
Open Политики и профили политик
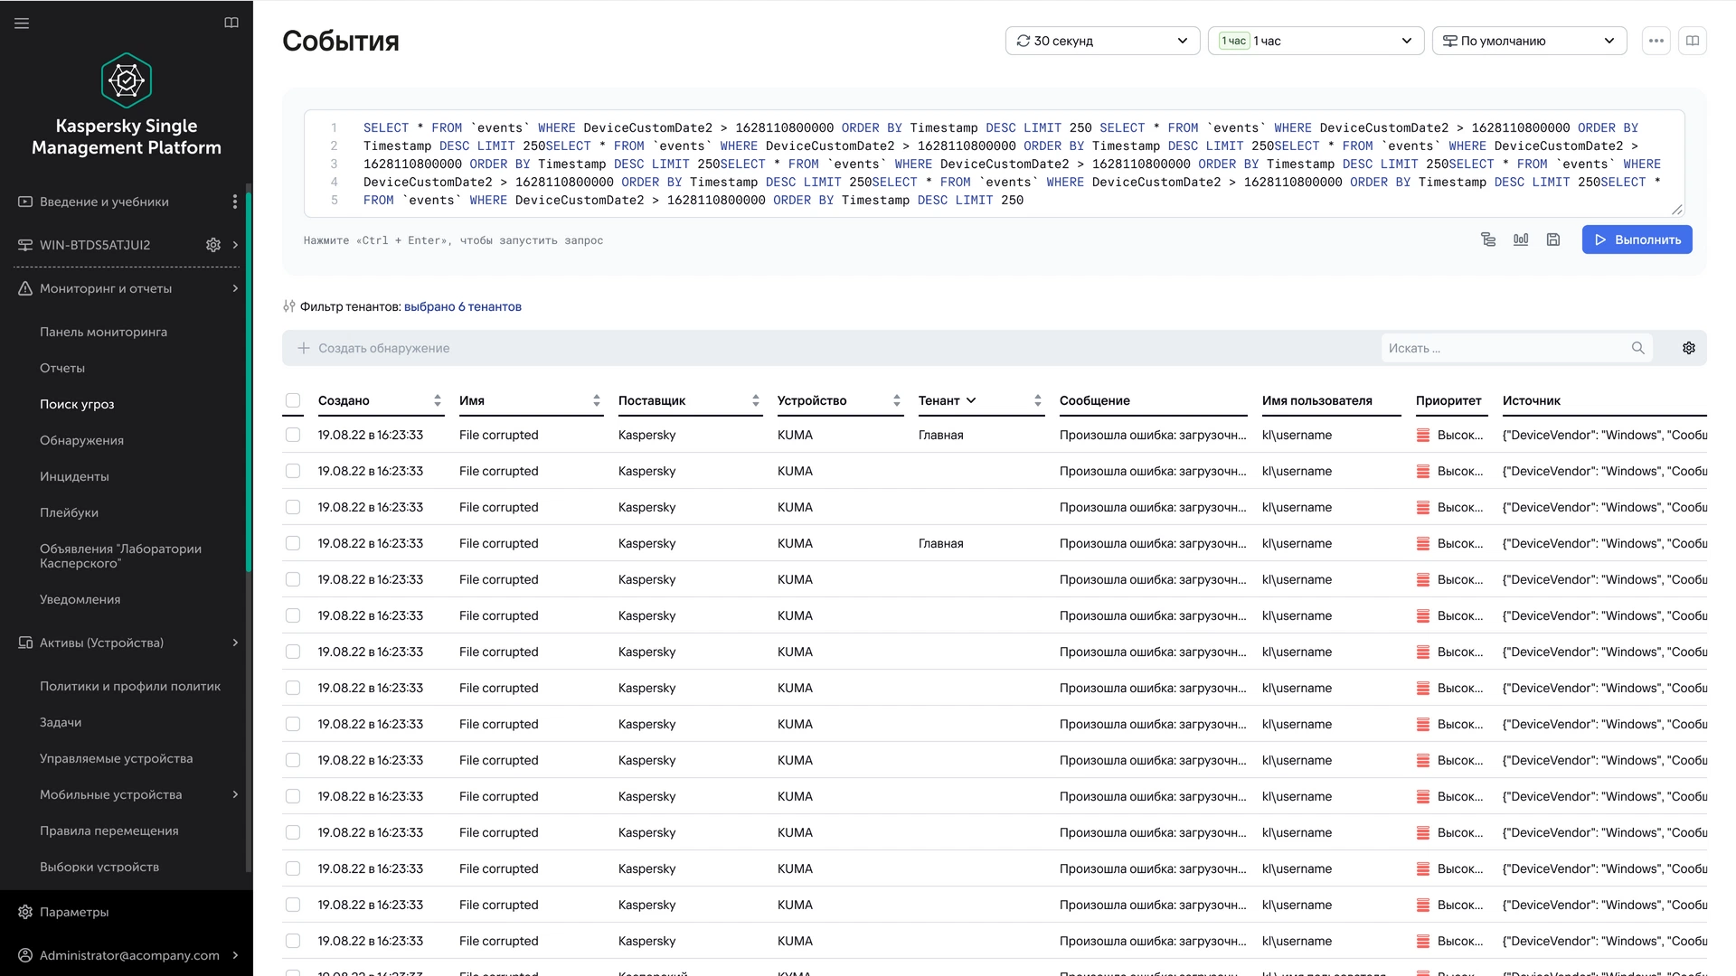point(130,686)
